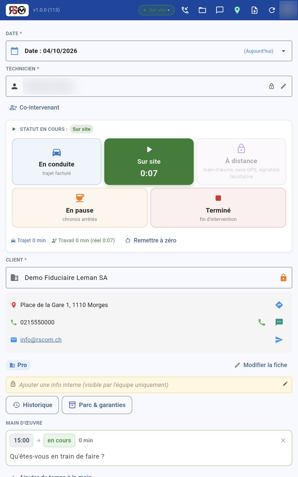This screenshot has width=298, height=477.
Task: Switch status to En pause
Action: 80,208
